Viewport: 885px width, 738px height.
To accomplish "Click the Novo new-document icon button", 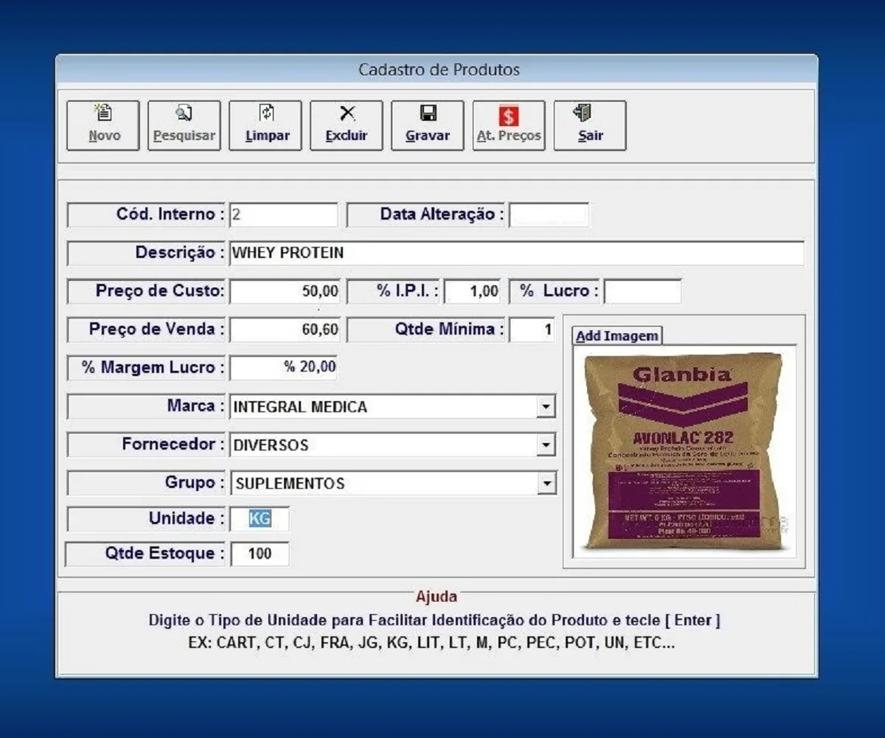I will [x=103, y=126].
